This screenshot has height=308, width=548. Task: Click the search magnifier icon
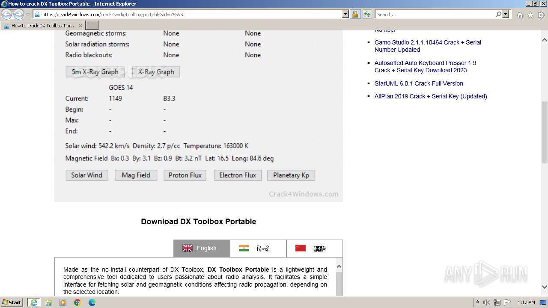coord(498,14)
